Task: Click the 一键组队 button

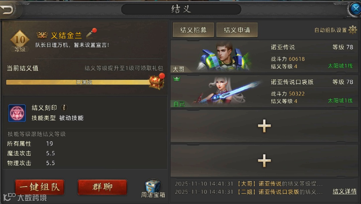Action: click(39, 187)
